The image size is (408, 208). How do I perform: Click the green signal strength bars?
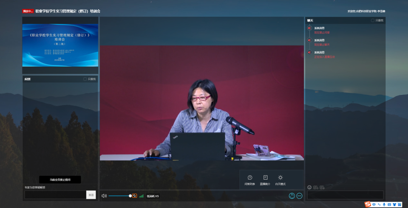pos(141,196)
